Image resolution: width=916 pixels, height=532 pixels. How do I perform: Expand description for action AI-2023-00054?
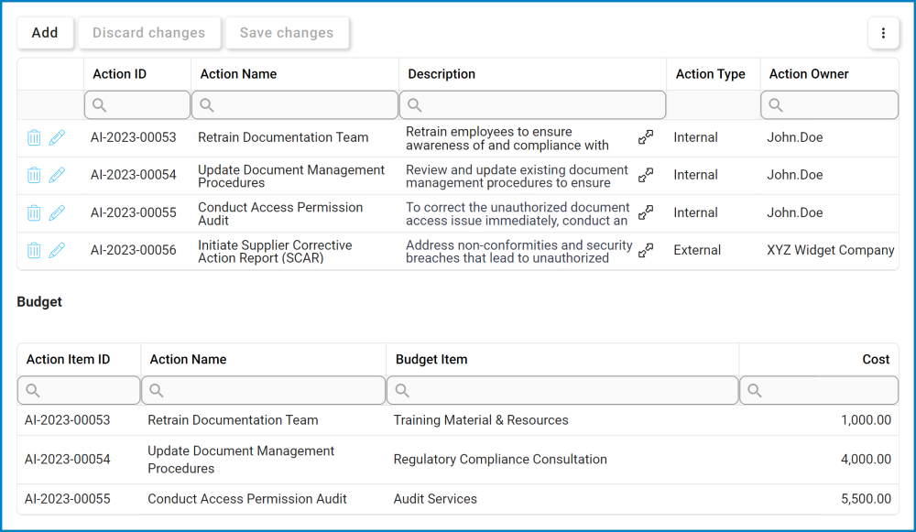[x=646, y=175]
